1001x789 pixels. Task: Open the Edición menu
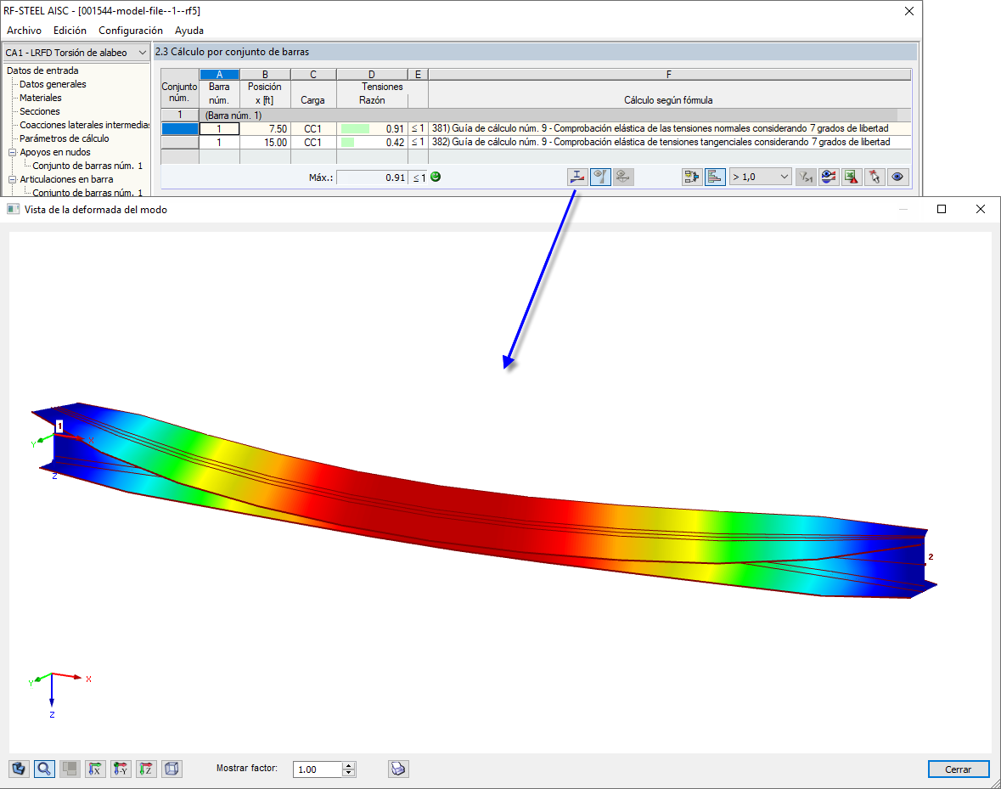coord(70,30)
